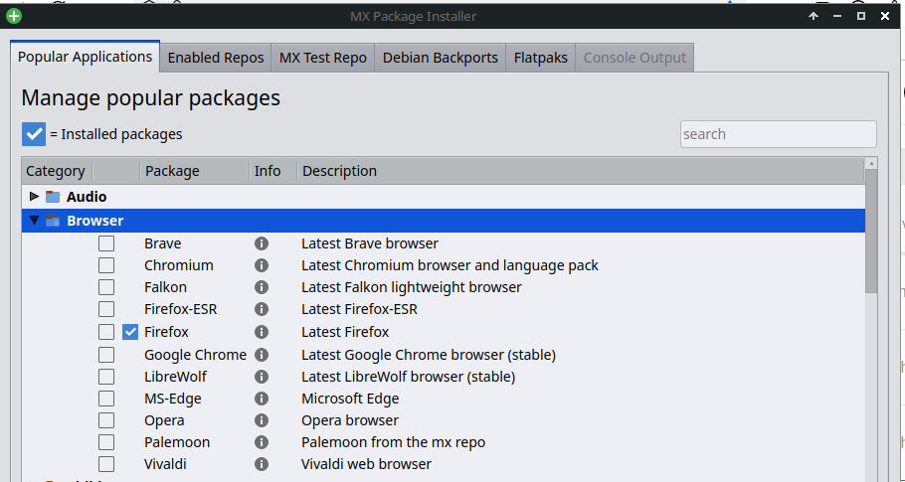This screenshot has height=482, width=905.
Task: Click 'Latest Falkon lightweight browser' description
Action: pyautogui.click(x=411, y=287)
